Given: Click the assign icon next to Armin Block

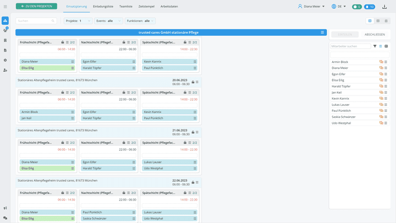Looking at the screenshot, I should 381,62.
